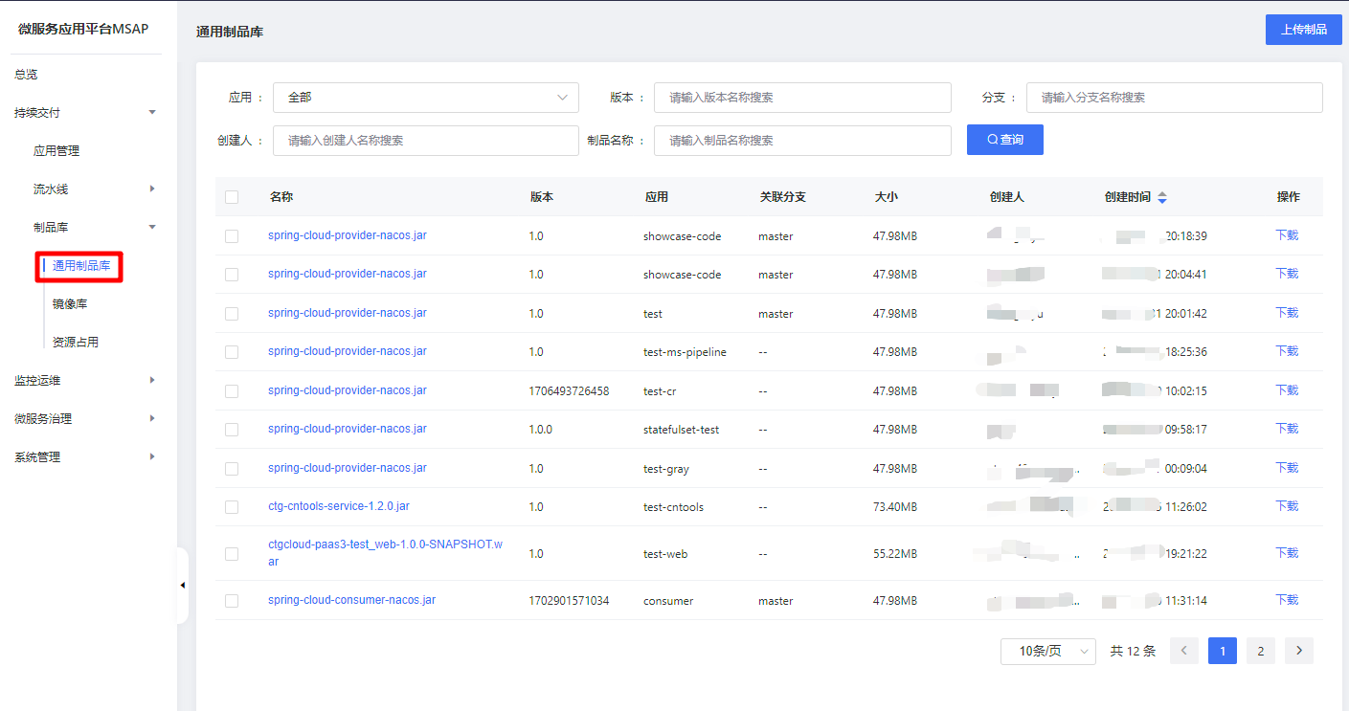Download the statefulset-test artifact

click(x=1287, y=429)
